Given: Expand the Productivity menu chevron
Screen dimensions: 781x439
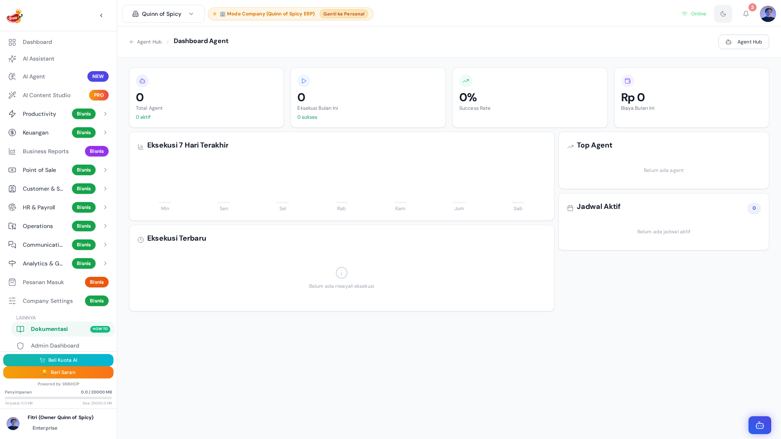Looking at the screenshot, I should point(105,114).
